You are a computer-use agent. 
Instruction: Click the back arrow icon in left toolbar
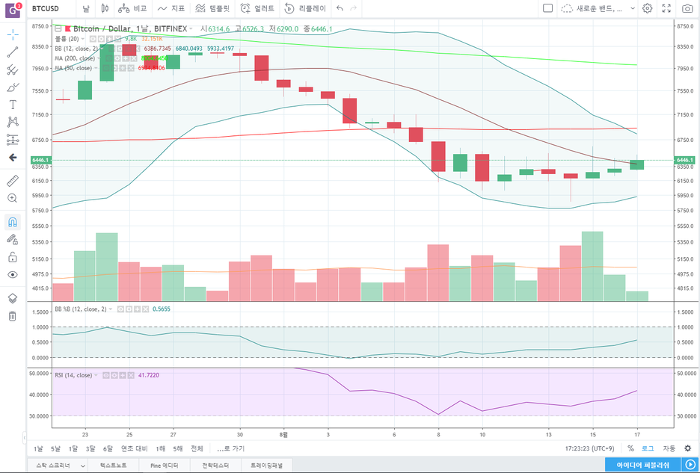13,158
